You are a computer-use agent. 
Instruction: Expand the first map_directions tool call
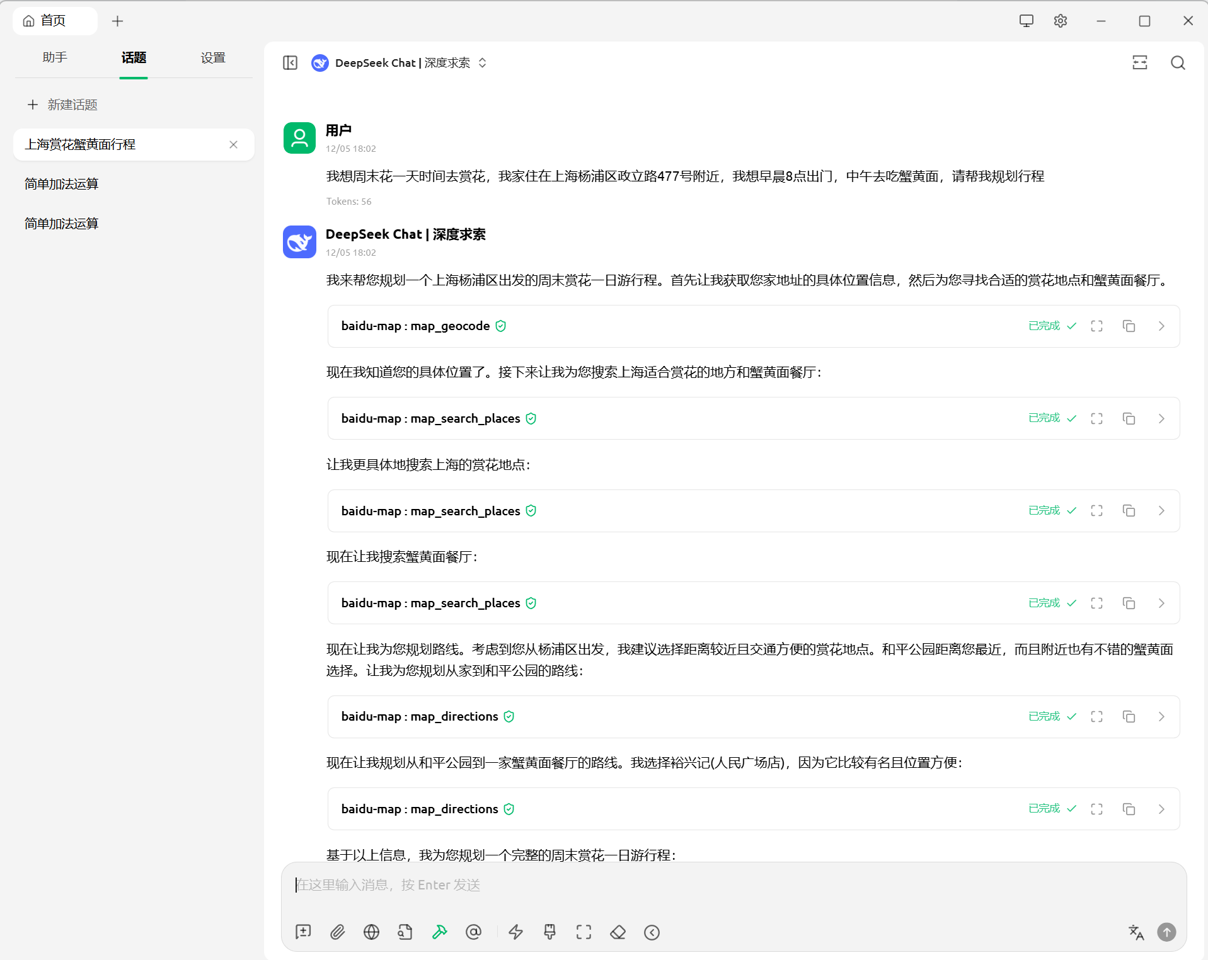tap(1161, 717)
